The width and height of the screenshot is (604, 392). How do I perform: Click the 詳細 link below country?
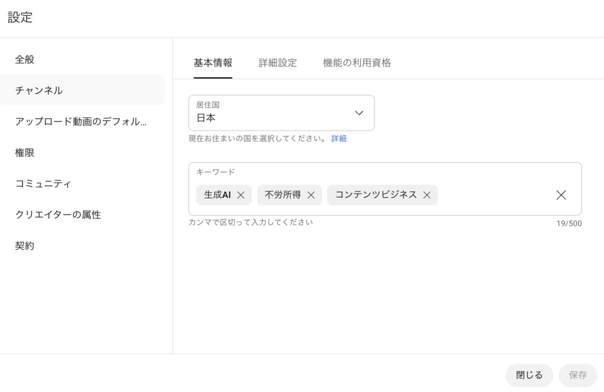pos(339,139)
